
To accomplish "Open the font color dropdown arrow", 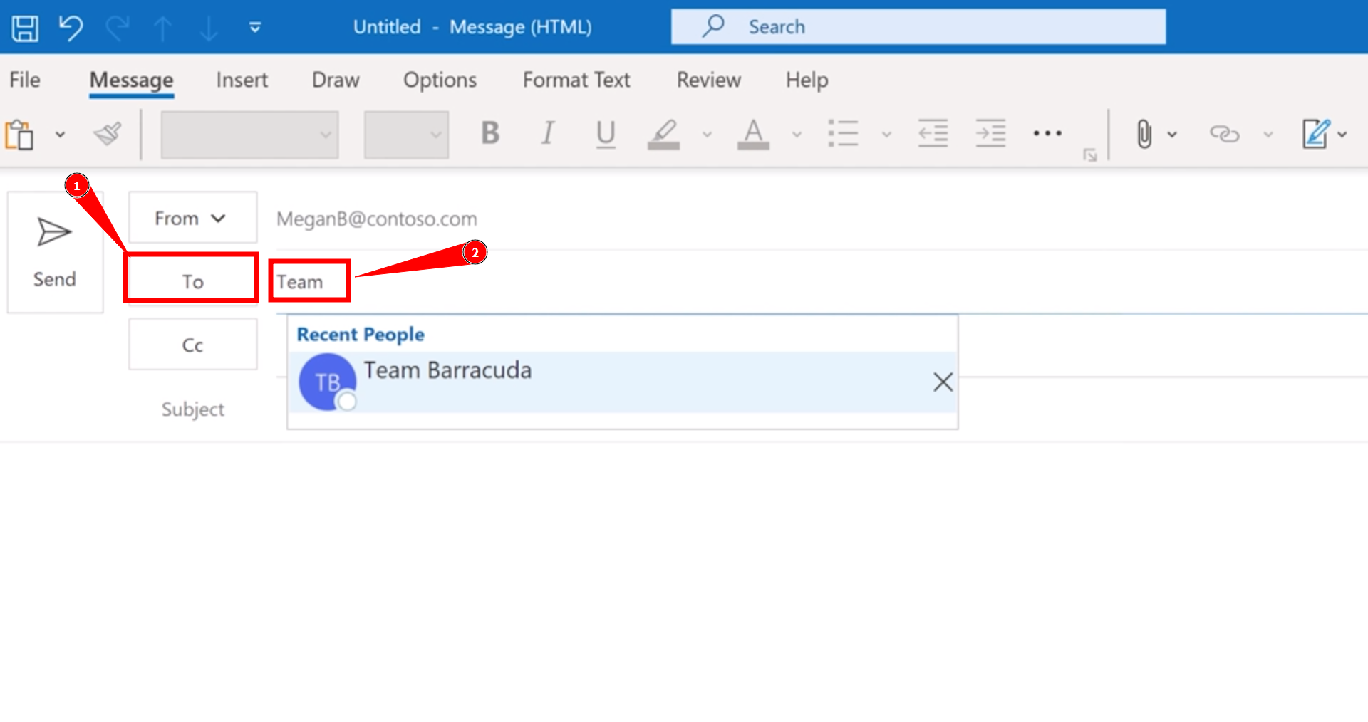I will pyautogui.click(x=797, y=133).
